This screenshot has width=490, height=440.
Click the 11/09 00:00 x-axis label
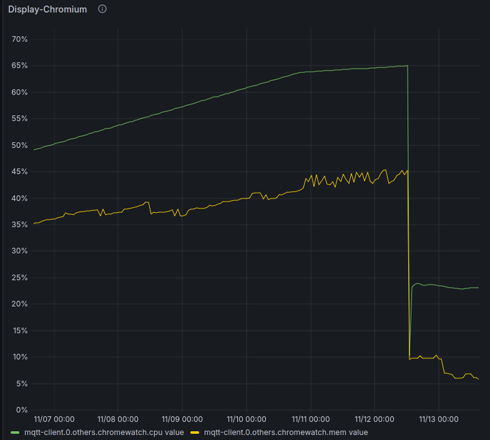(182, 420)
